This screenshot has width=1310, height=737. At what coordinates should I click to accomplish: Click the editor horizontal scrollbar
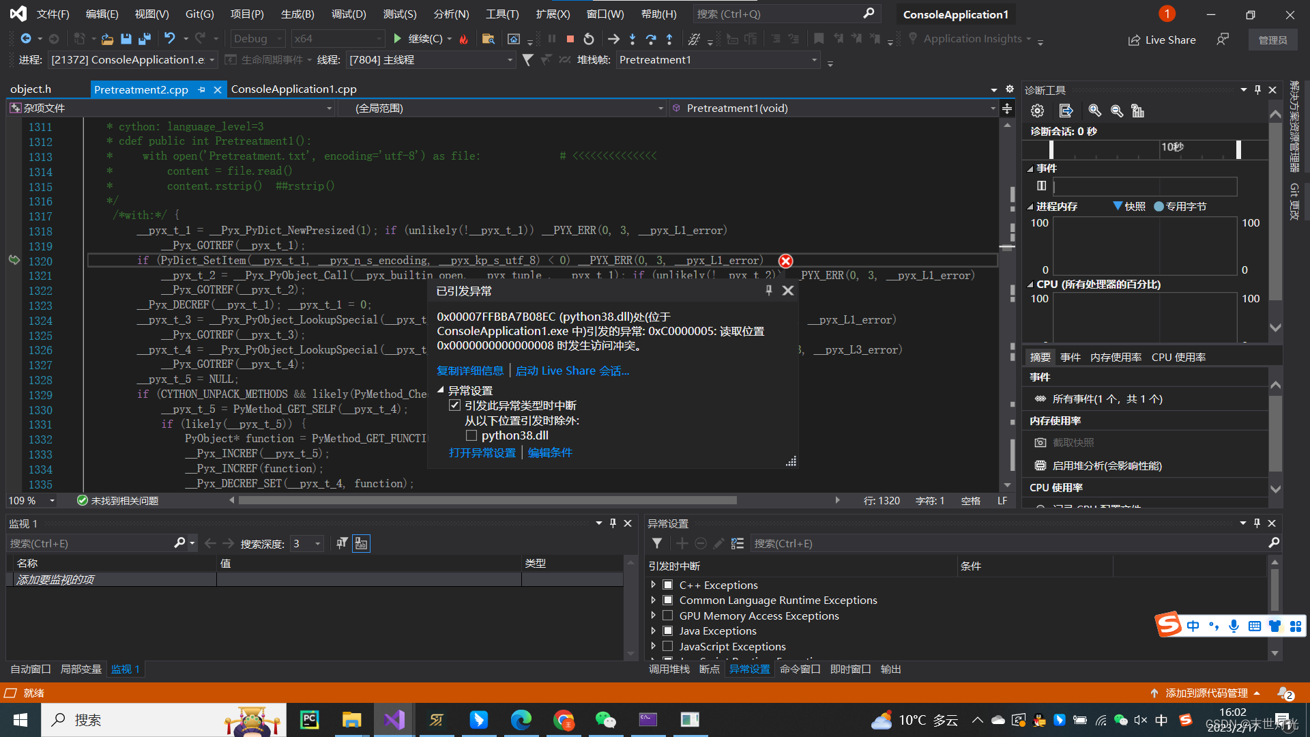coord(487,500)
